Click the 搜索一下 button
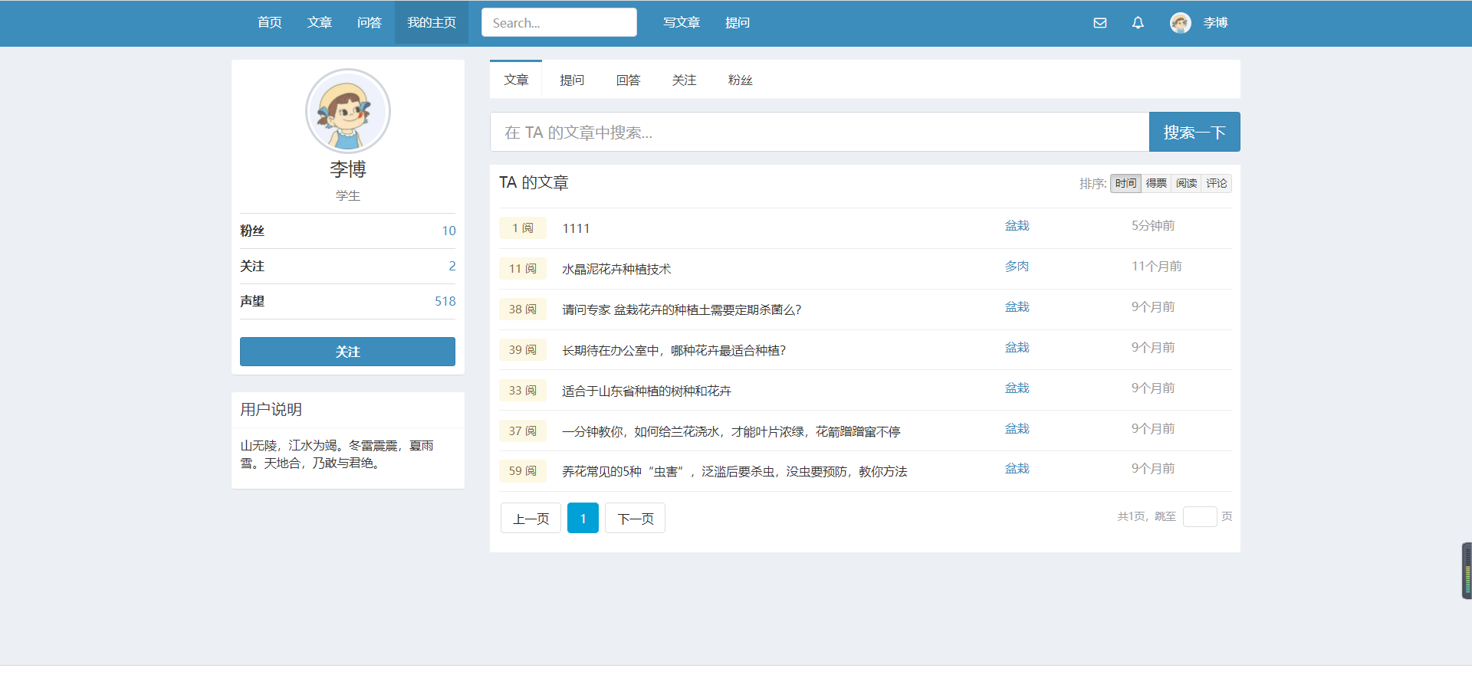Image resolution: width=1472 pixels, height=691 pixels. 1194,132
